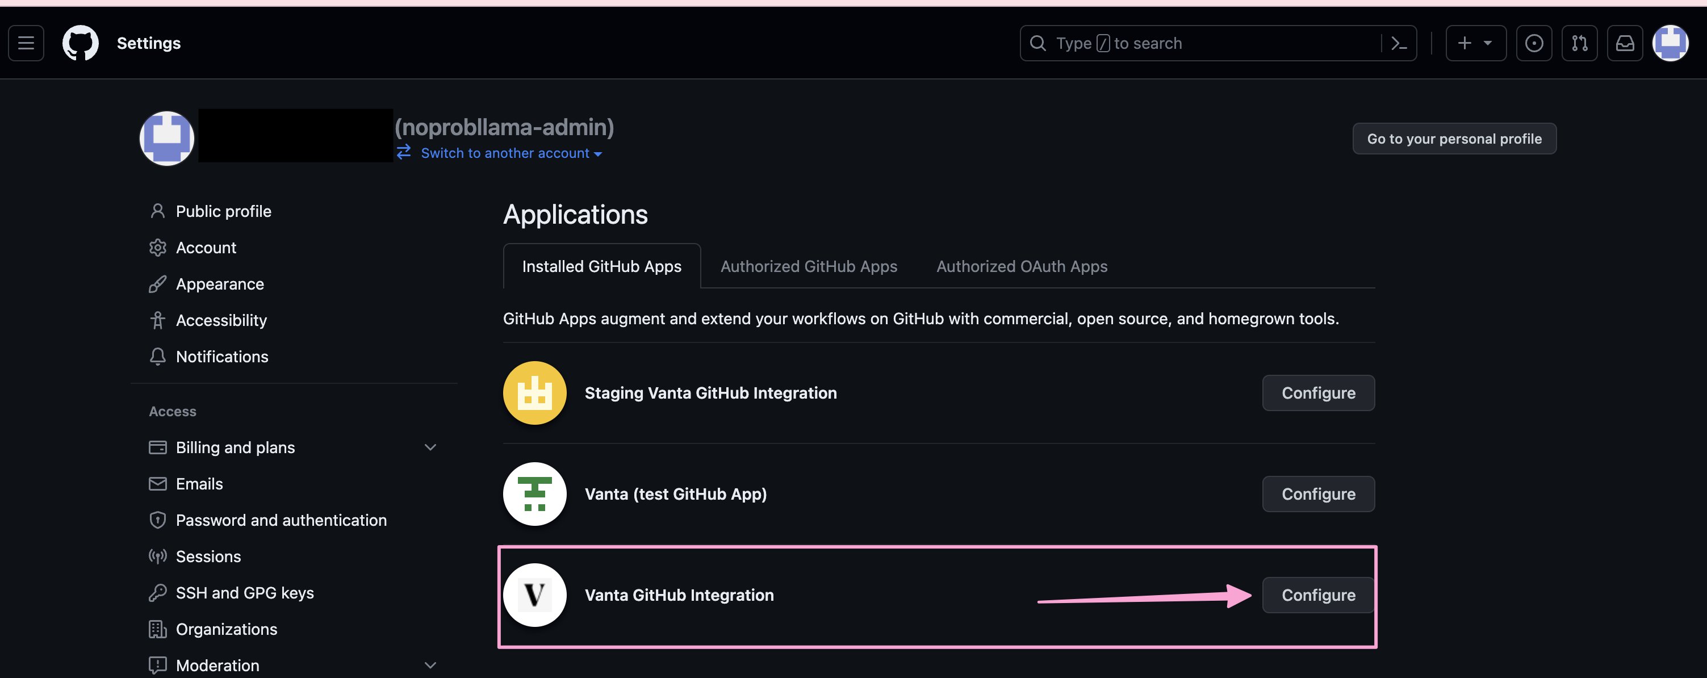
Task: Click the Appearance paintbrush icon
Action: [158, 284]
